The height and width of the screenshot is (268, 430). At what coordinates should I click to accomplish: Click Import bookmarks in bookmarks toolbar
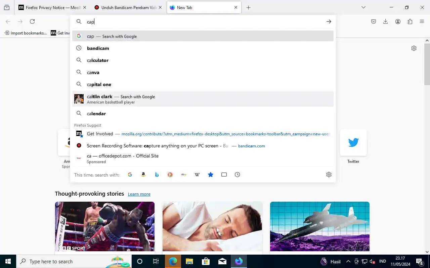coord(26,33)
